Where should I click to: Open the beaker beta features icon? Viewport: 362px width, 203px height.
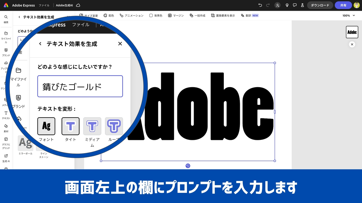pos(303,5)
